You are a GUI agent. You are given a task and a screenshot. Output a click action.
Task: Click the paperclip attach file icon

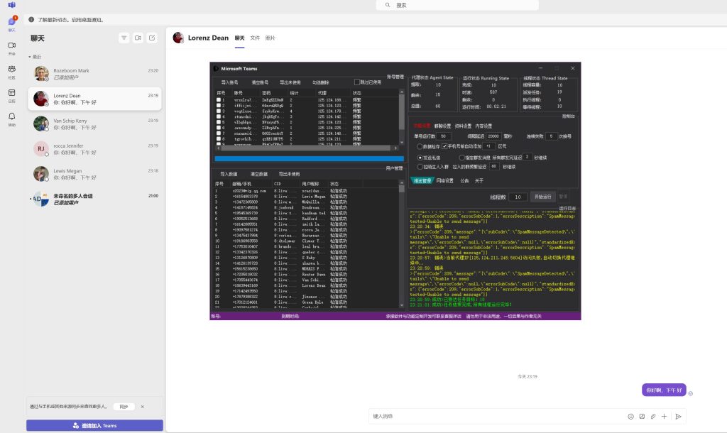tap(652, 417)
